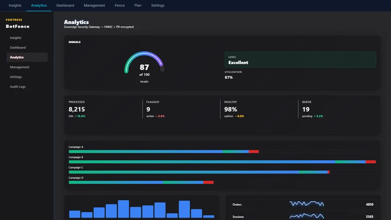Click the Sessions value 5565
The width and height of the screenshot is (391, 220).
[369, 217]
